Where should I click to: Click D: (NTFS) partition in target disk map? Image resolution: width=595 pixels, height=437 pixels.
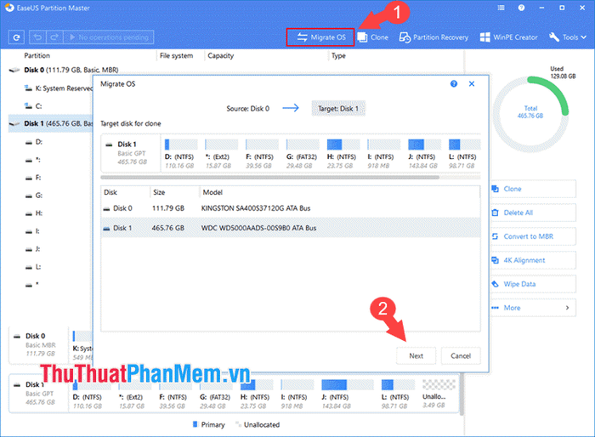click(181, 153)
